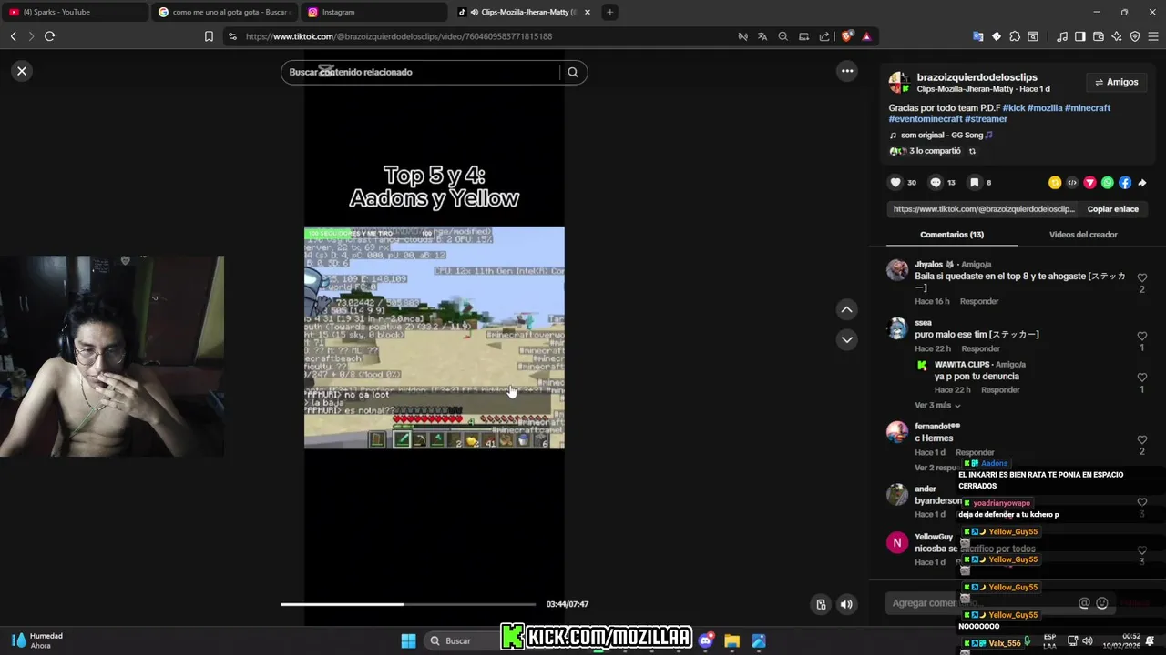Like fernandot's comment with its heart
Viewport: 1166px width, 655px height.
tap(1142, 440)
